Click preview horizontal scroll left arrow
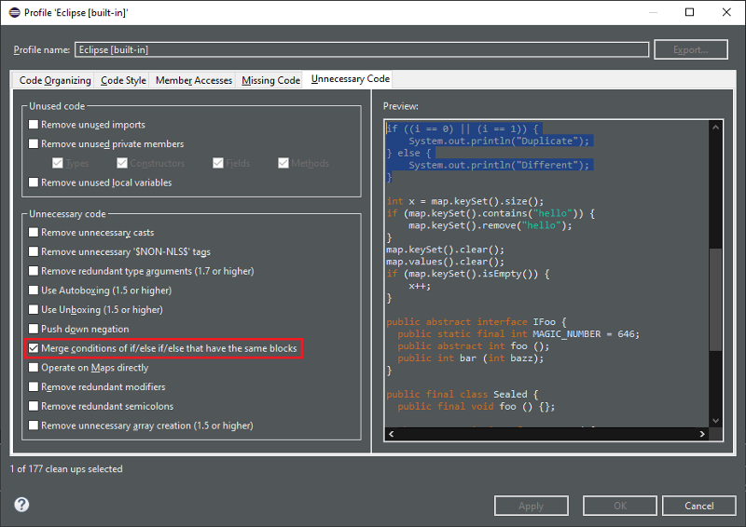746x527 pixels. 391,434
